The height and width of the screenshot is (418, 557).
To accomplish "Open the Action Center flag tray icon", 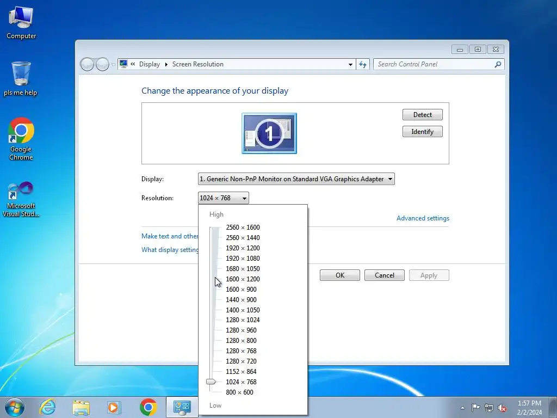I will (475, 407).
